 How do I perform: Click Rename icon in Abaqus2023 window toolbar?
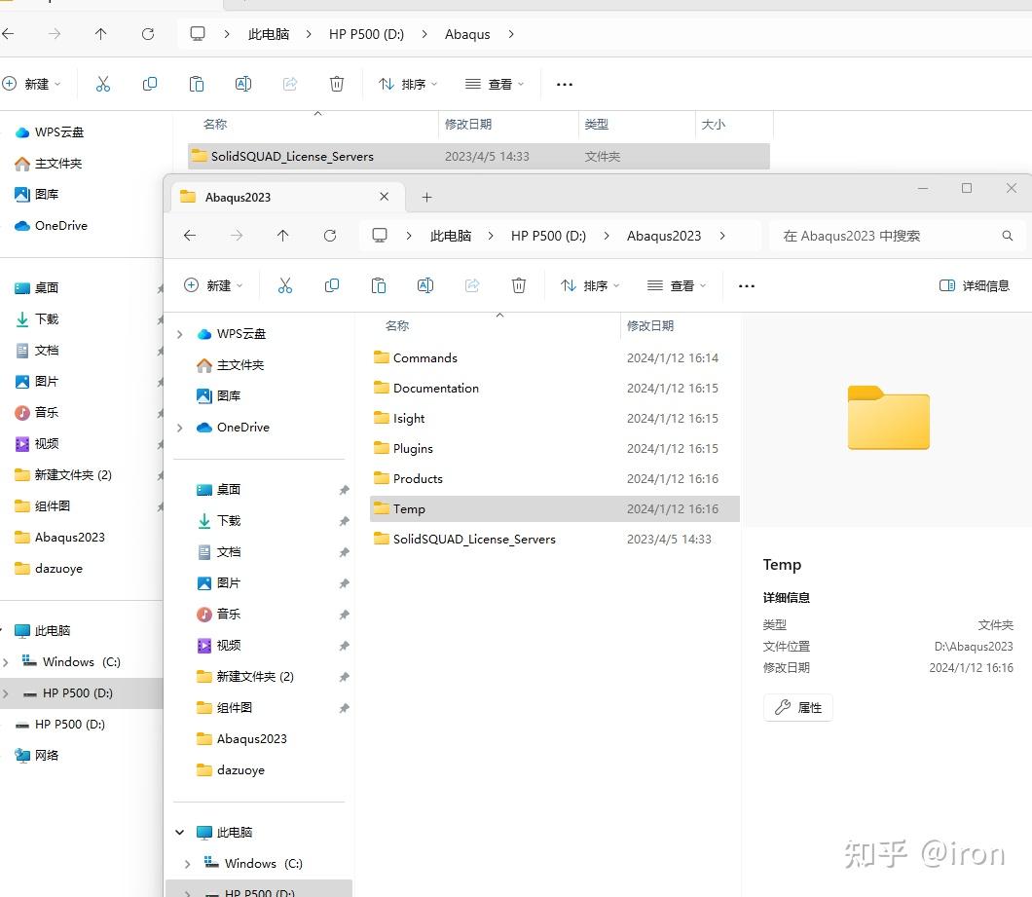click(425, 285)
